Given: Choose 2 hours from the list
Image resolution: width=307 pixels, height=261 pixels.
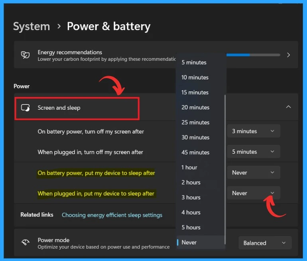Looking at the screenshot, I should point(200,183).
